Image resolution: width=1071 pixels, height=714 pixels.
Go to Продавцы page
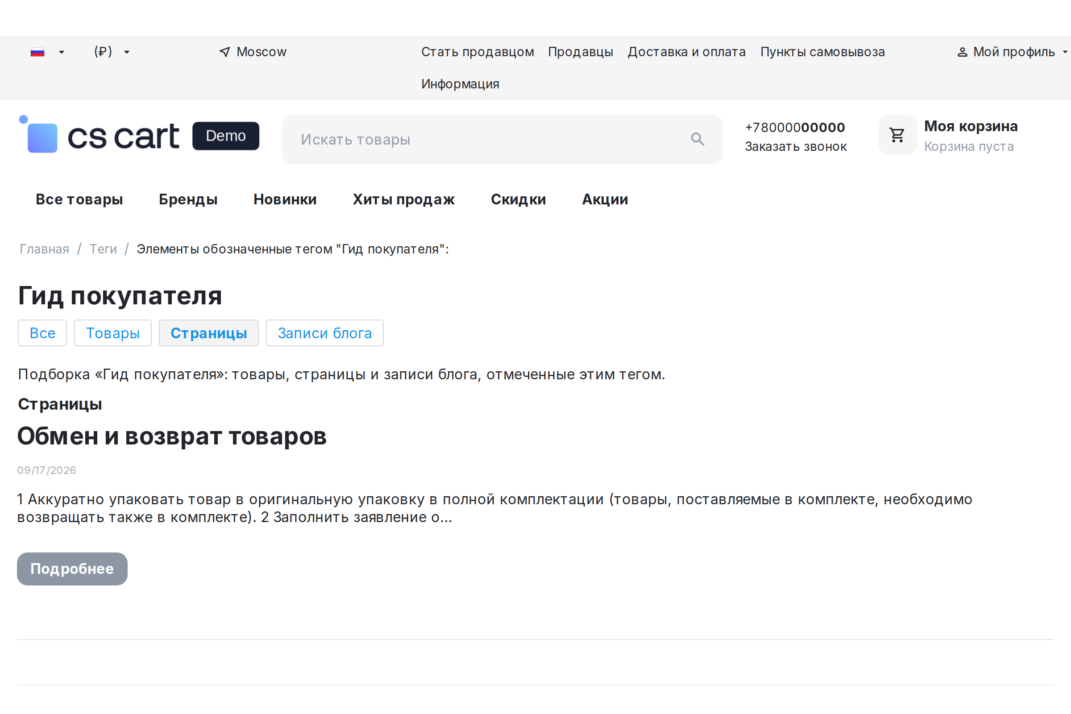(581, 52)
